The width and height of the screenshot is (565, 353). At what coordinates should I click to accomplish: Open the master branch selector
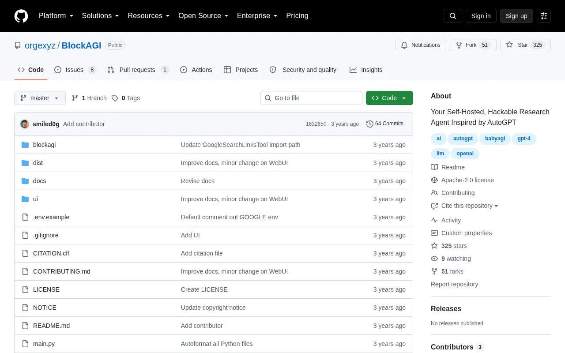pyautogui.click(x=40, y=98)
